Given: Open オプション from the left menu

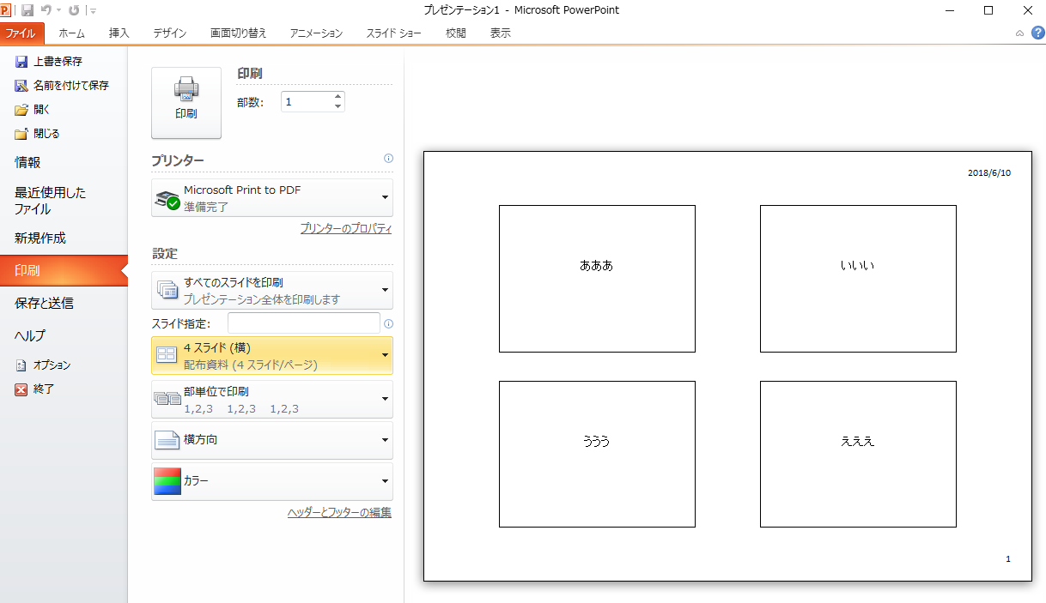Looking at the screenshot, I should [x=51, y=365].
